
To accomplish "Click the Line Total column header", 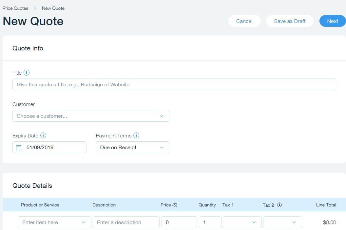I will tap(326, 205).
